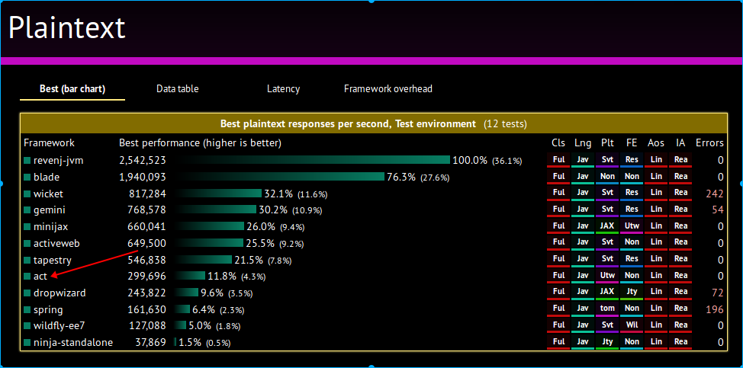Click the 2,542,523 performance value
This screenshot has width=743, height=368.
click(143, 161)
